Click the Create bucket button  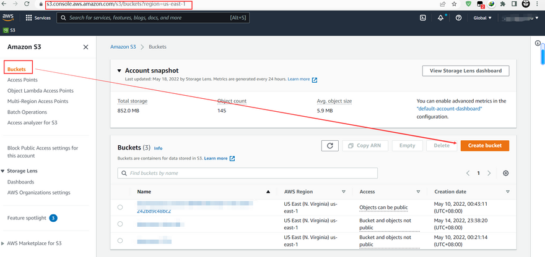tap(484, 146)
